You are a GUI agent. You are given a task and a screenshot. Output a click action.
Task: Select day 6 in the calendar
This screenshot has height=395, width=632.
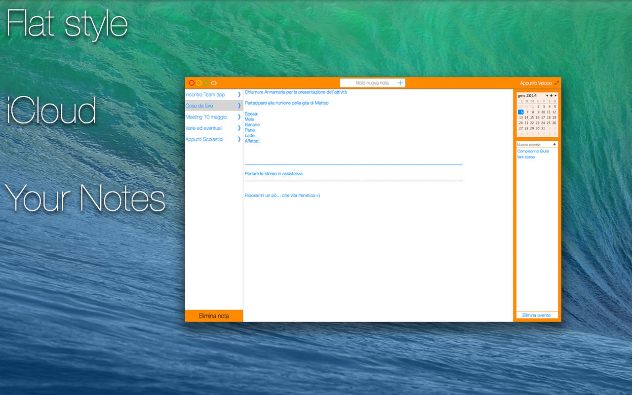tap(520, 112)
